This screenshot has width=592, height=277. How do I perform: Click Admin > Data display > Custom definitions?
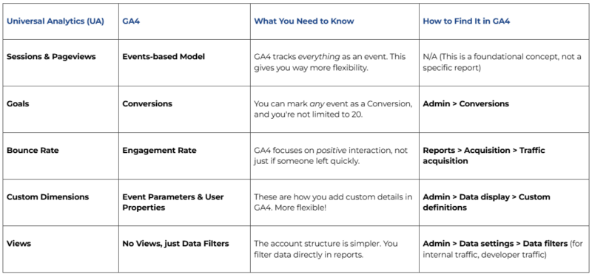pos(487,202)
